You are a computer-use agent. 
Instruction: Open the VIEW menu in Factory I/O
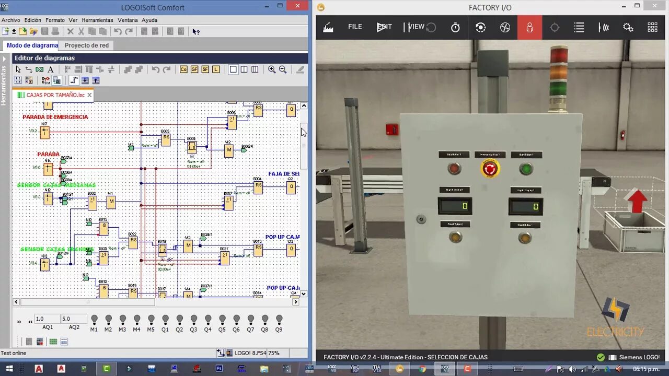click(x=416, y=27)
